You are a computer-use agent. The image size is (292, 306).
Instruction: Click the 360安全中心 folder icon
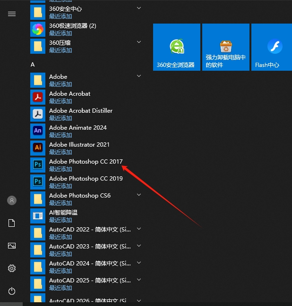38,12
